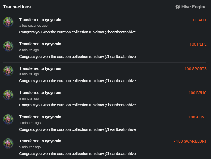Select the avatar in the SPORTS transaction
This screenshot has width=211, height=159.
8,71
